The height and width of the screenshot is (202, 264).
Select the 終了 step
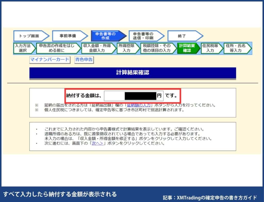coord(185,36)
